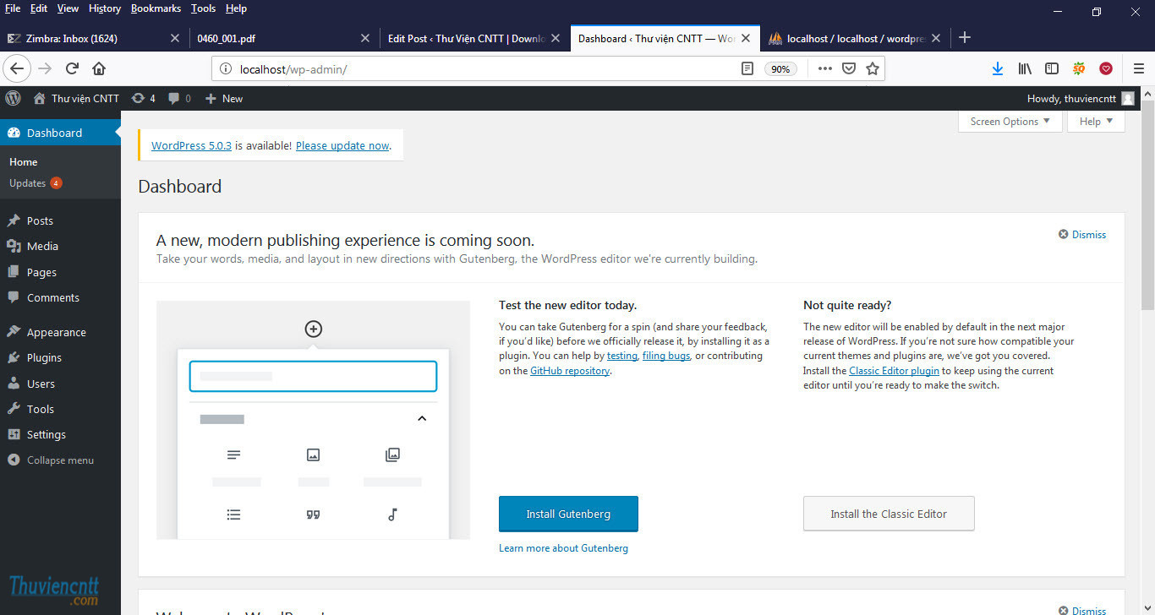The image size is (1155, 615).
Task: Click the user avatar next to Howdy
Action: (1128, 99)
